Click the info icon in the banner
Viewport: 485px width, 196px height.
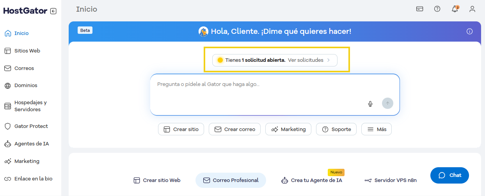470,31
